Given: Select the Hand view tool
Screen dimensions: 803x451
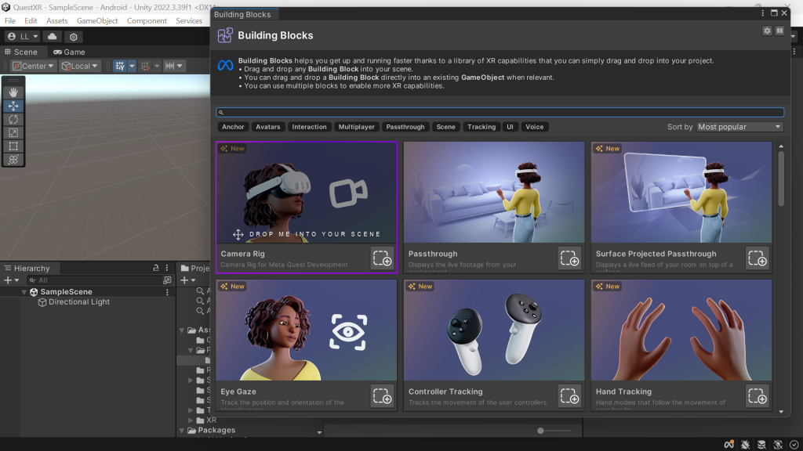Looking at the screenshot, I should pos(13,92).
